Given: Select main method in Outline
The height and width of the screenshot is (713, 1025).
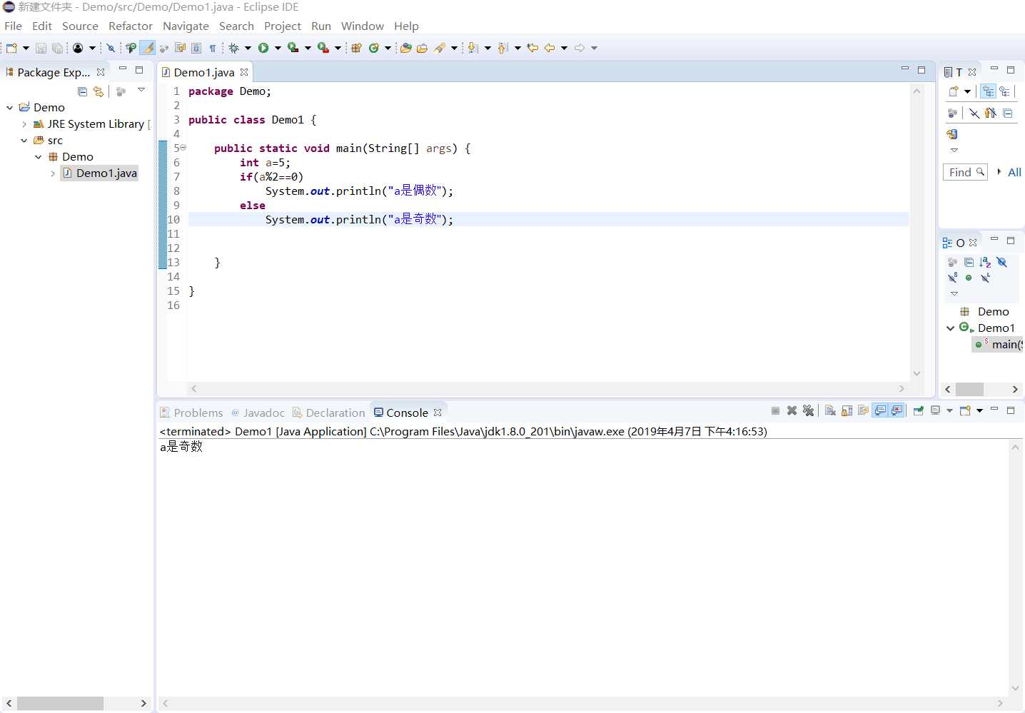Looking at the screenshot, I should tap(999, 345).
